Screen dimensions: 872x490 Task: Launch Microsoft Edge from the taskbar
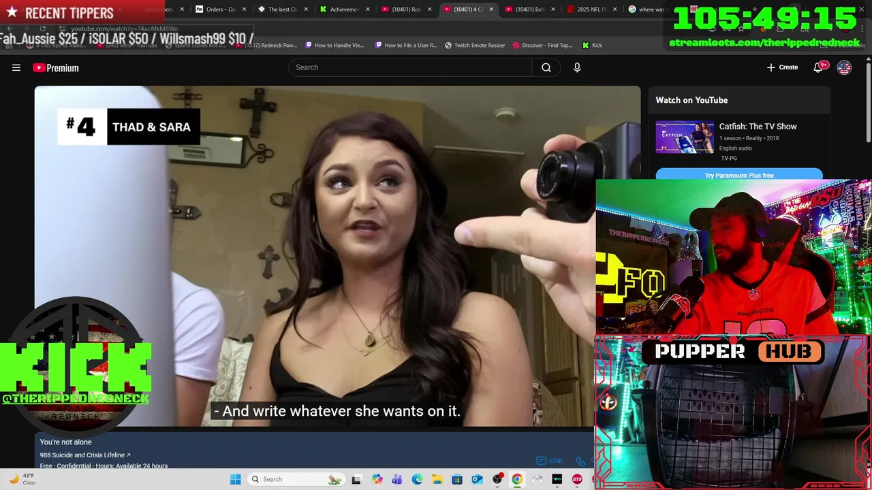417,479
